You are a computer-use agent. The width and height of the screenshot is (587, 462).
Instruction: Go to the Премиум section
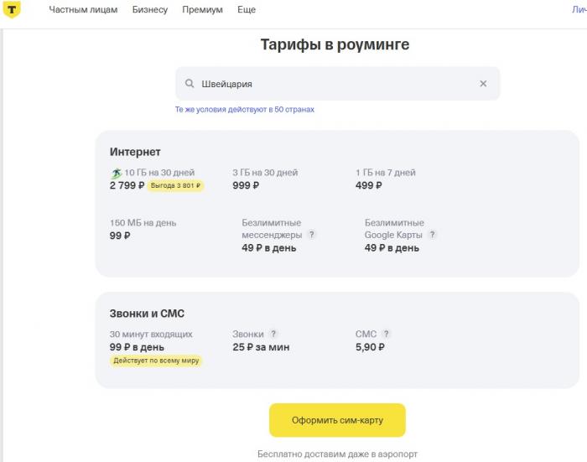tap(203, 10)
